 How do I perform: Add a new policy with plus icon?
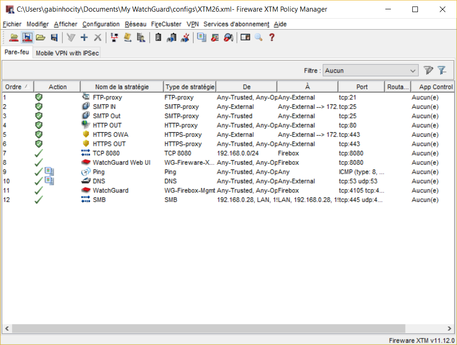[84, 37]
